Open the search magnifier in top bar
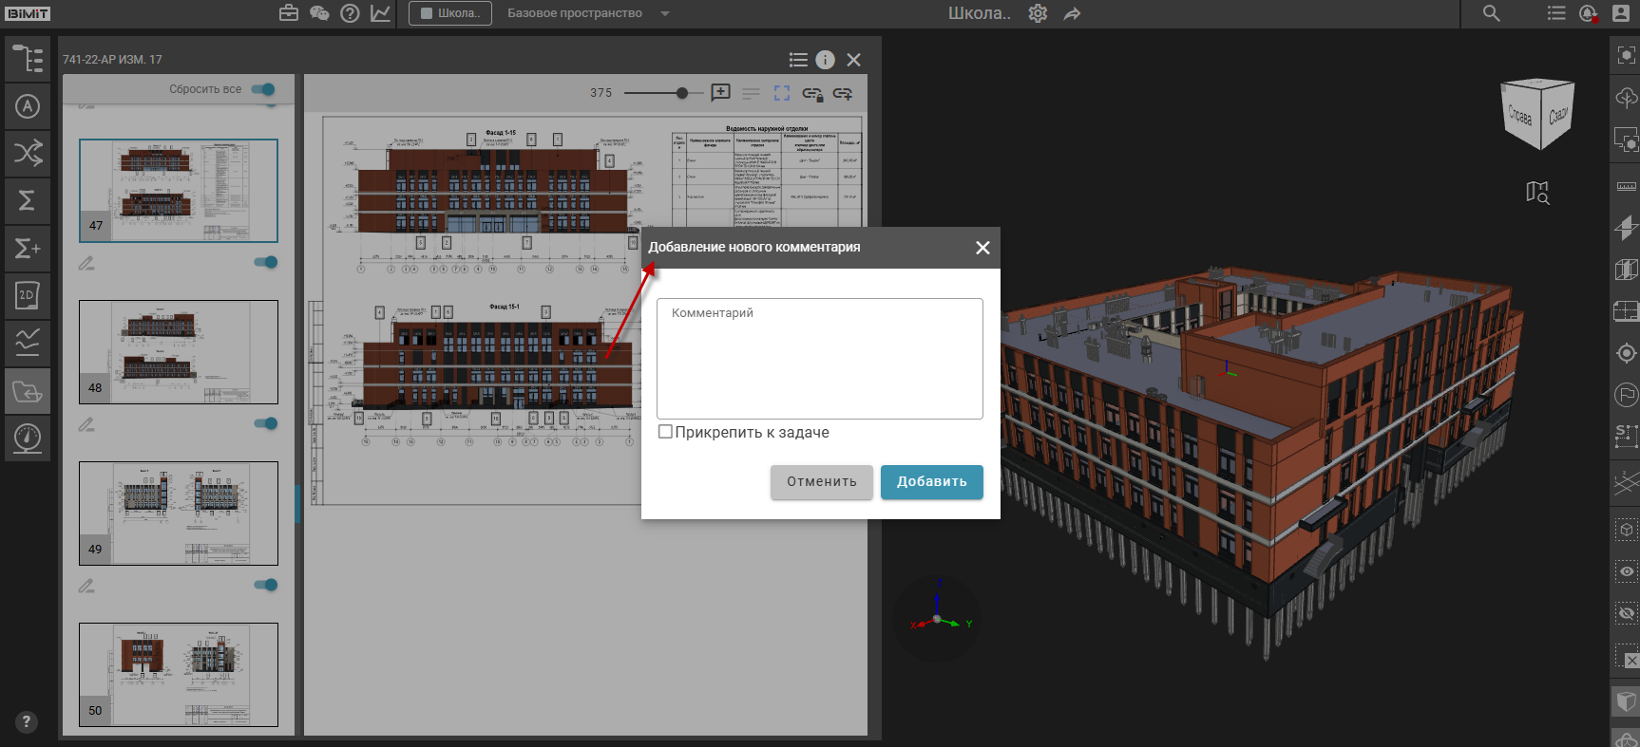1640x747 pixels. 1492,13
